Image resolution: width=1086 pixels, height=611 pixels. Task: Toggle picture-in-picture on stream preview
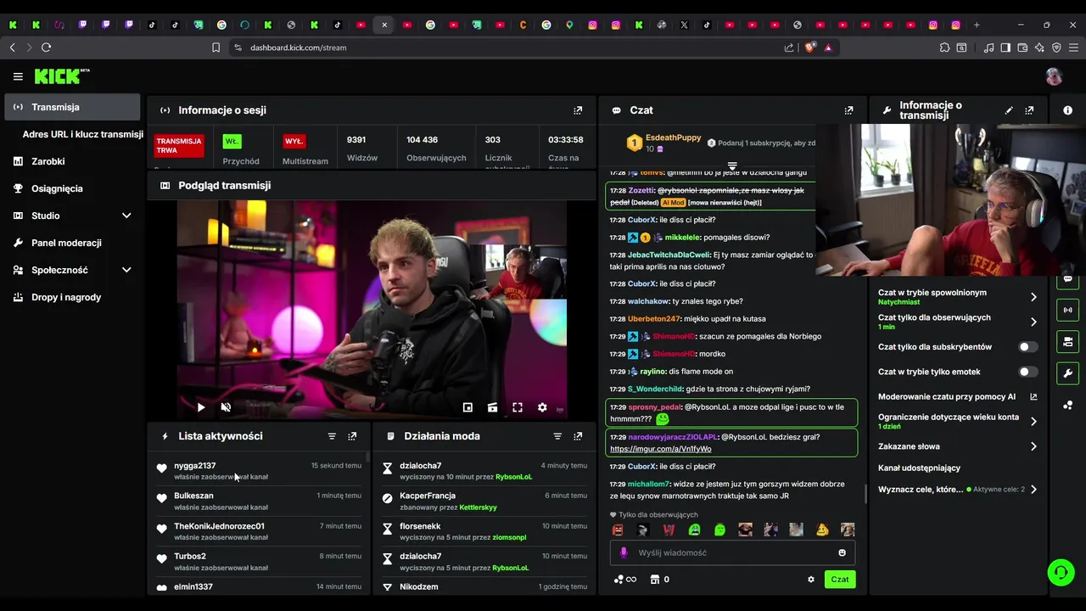[467, 407]
